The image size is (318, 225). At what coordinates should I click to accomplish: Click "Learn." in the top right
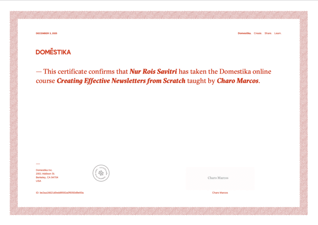[278, 33]
